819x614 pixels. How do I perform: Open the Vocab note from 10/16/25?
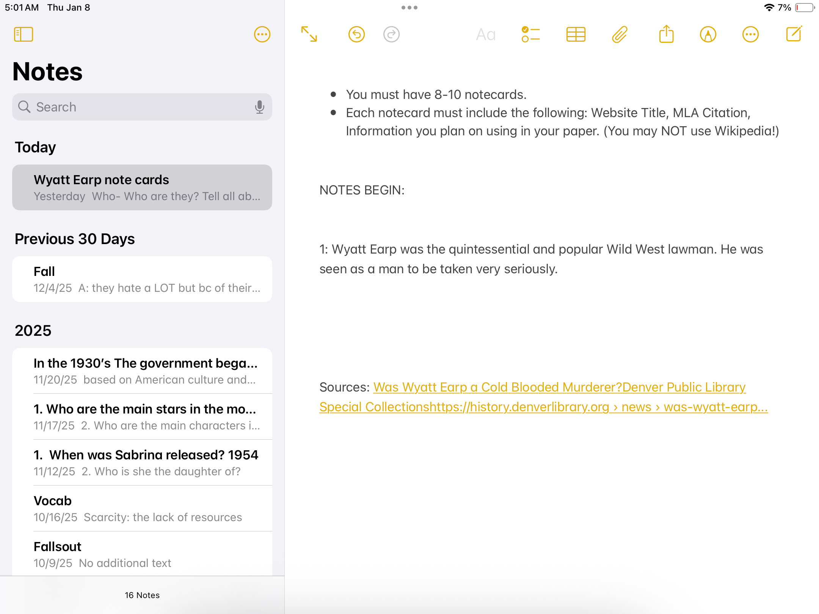coord(142,509)
